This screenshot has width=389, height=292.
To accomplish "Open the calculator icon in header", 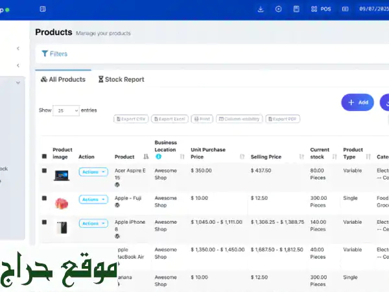I will 296,9.
